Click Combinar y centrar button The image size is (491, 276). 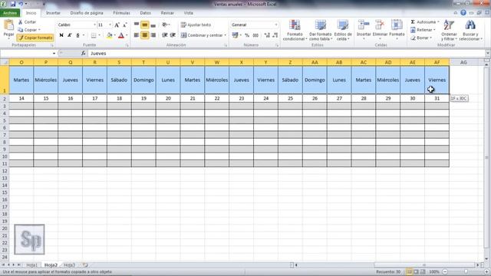point(203,35)
